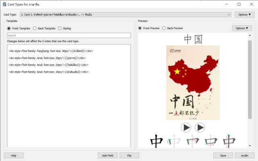Click the Add Field button
Screen dimensions: 258x161
coord(108,155)
